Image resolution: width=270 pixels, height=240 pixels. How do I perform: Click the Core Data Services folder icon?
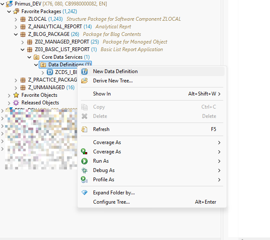(36, 57)
